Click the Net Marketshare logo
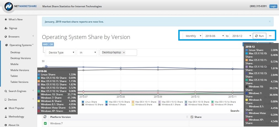 tap(20, 6)
